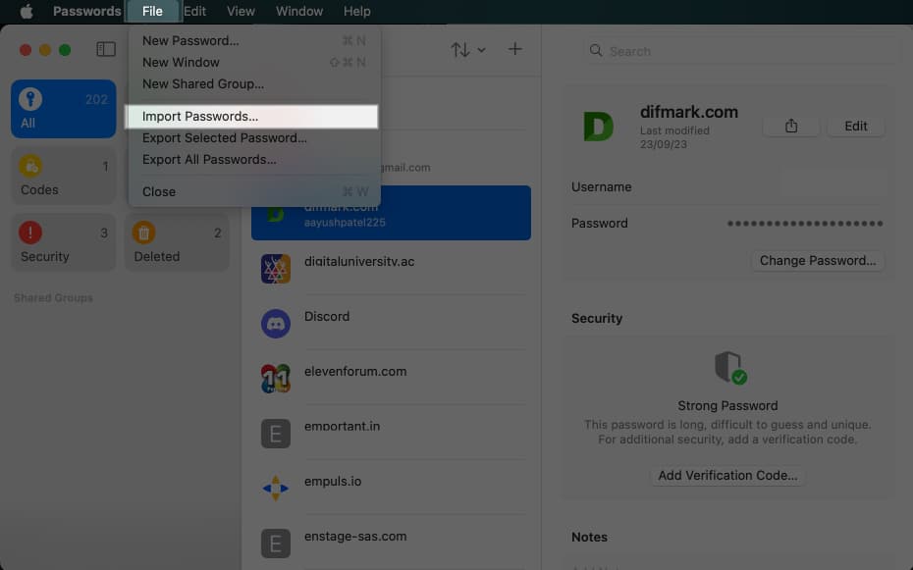Add a new password with plus icon
Screen dimensions: 913x570
514,49
